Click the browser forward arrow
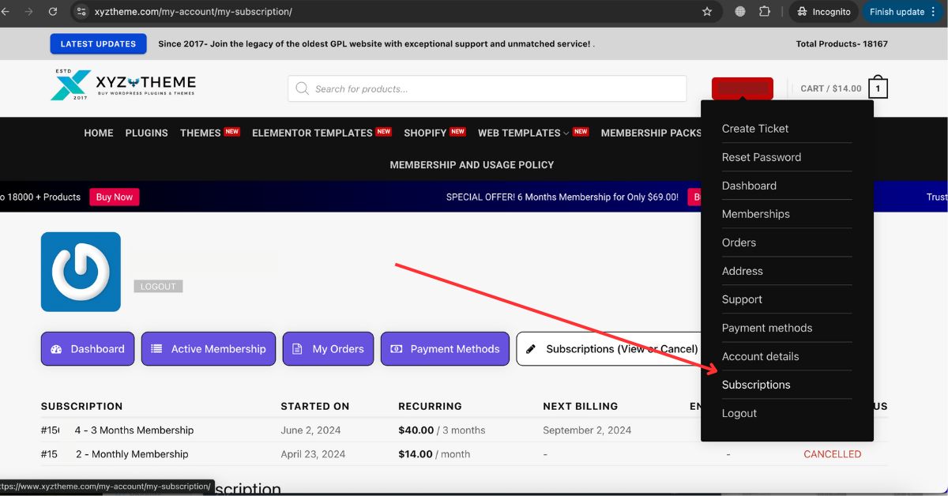The image size is (948, 496). click(29, 12)
